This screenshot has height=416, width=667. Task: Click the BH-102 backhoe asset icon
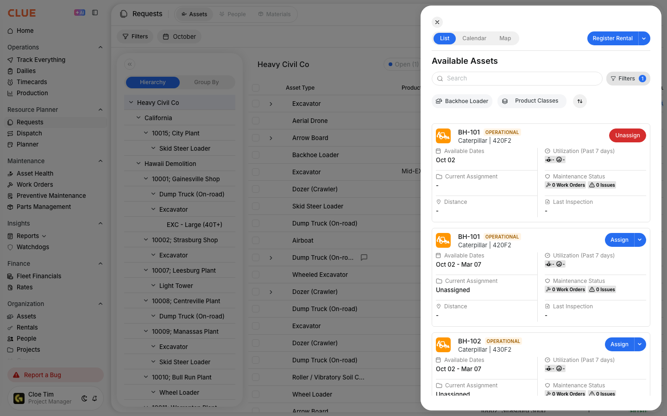(443, 345)
